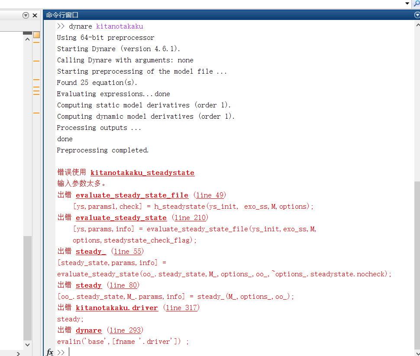
Task: Go to line 317 of kitanotakaku.driver
Action: 181,308
